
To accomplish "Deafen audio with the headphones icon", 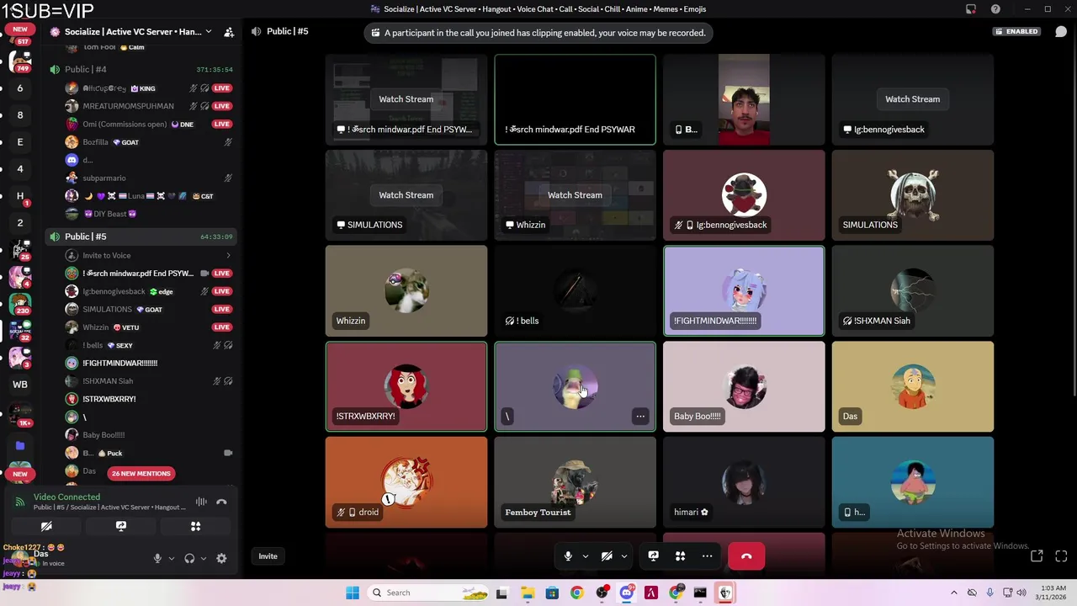I will click(189, 558).
